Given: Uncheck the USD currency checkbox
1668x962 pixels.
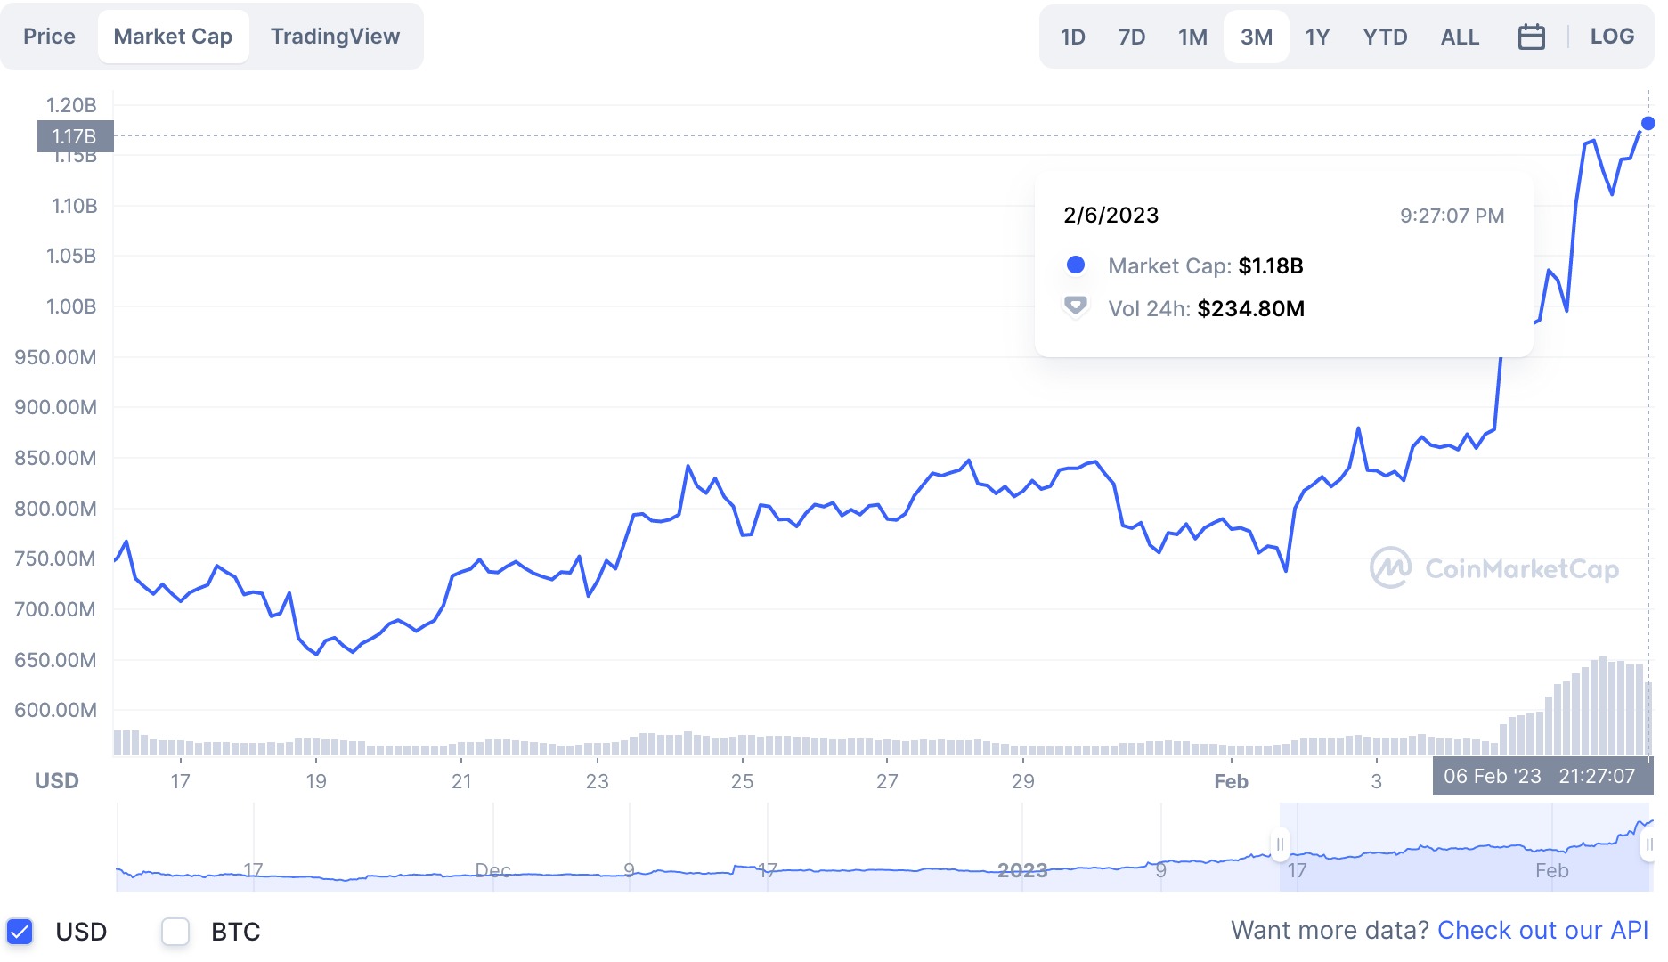Looking at the screenshot, I should pos(20,932).
